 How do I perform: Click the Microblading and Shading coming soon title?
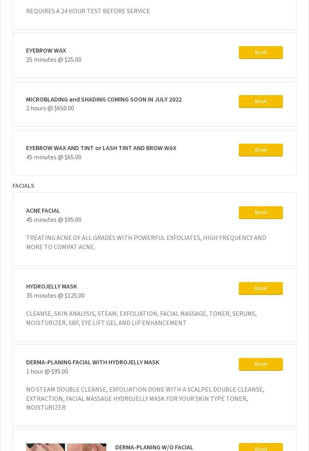tap(104, 100)
